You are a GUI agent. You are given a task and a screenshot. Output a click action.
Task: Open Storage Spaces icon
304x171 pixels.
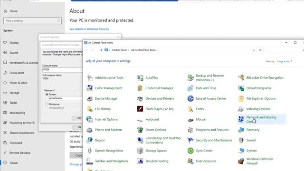(x=140, y=151)
